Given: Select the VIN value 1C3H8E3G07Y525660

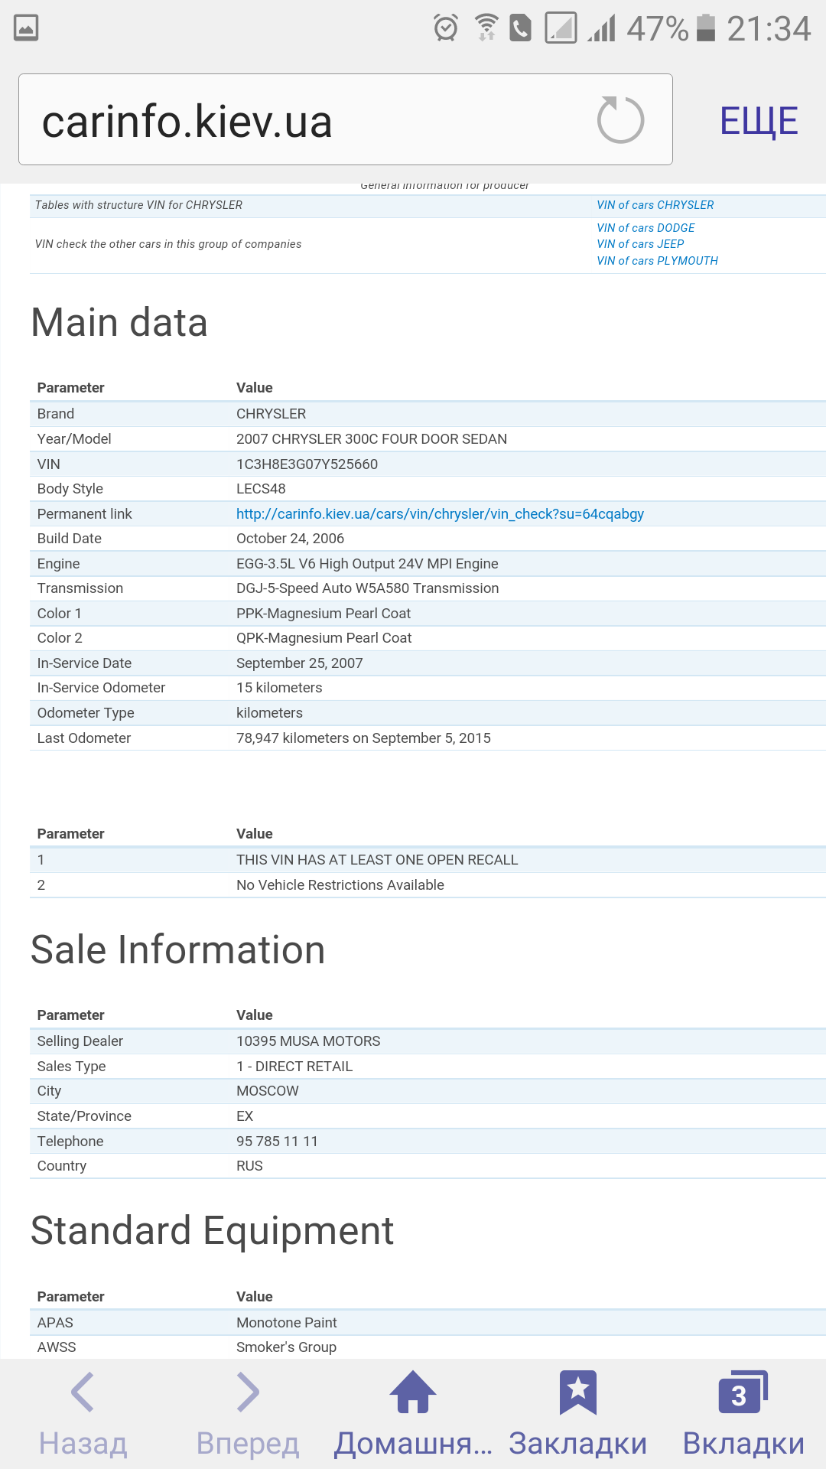Looking at the screenshot, I should coord(307,464).
